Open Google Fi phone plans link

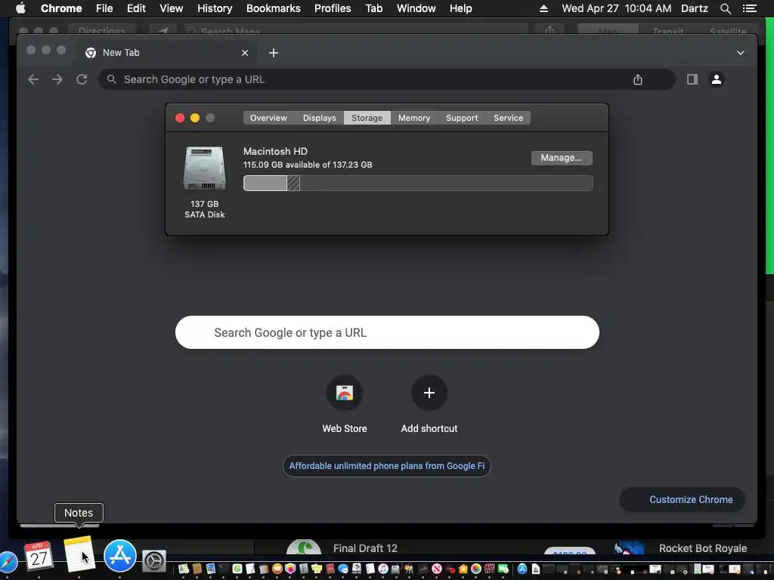tap(386, 466)
